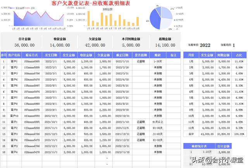Select 1月 in the monthly table
The width and height of the screenshot is (248, 168).
[x=191, y=61]
